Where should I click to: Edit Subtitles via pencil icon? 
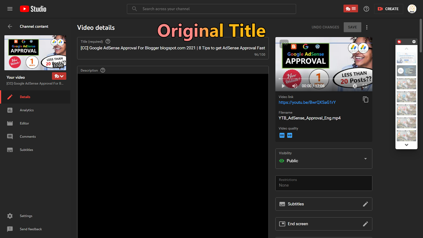[365, 204]
